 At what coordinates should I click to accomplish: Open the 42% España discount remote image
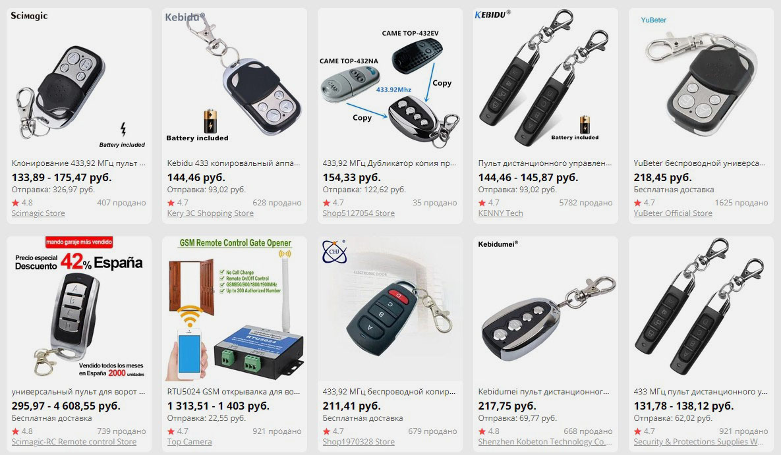coord(79,309)
